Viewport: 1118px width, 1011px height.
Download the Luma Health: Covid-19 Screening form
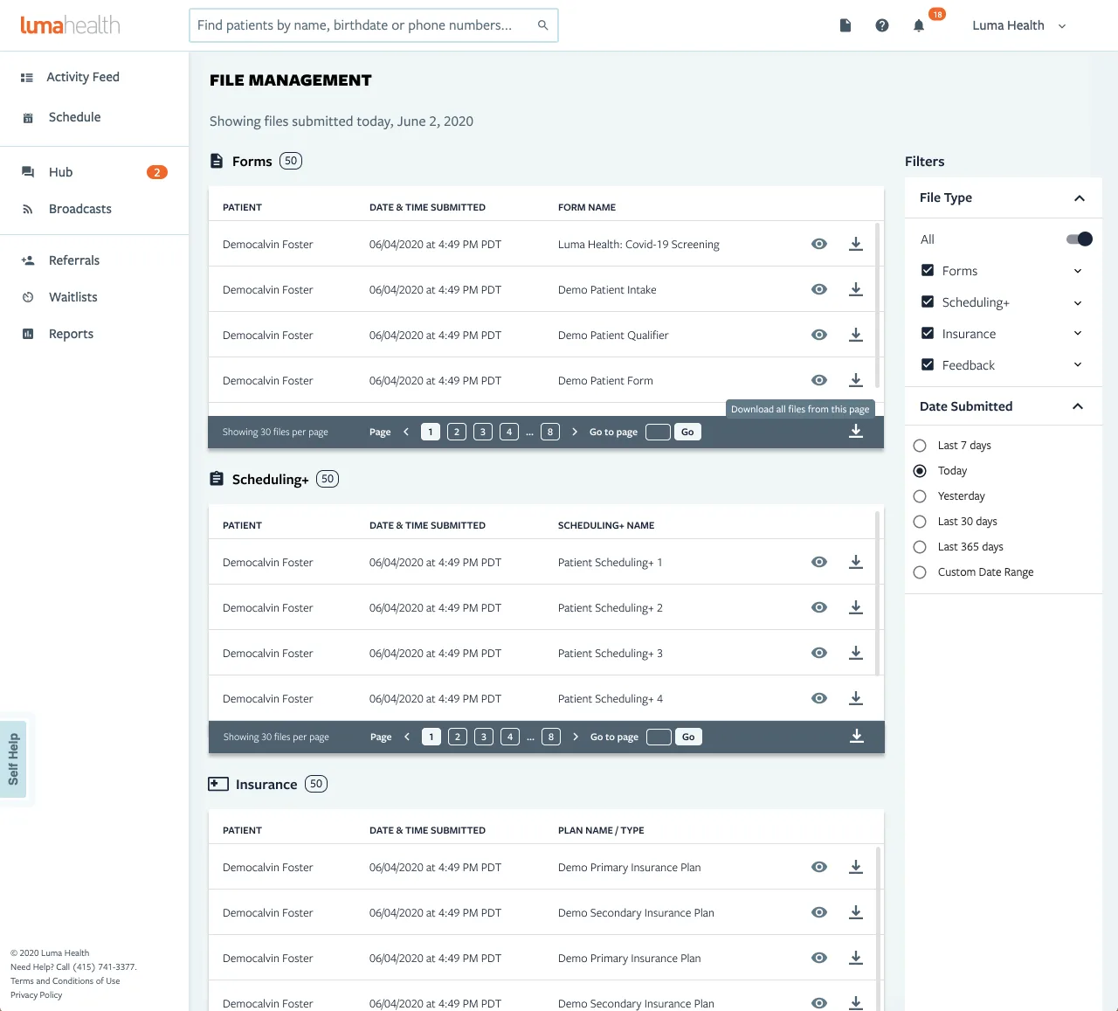856,244
